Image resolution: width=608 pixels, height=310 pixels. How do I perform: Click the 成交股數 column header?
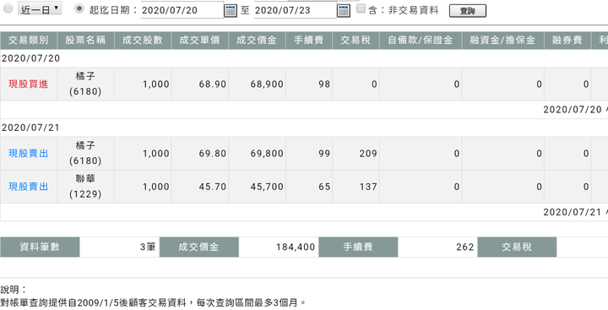143,41
